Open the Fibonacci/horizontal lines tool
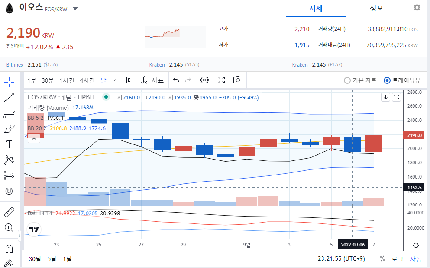The image size is (430, 268). (9, 113)
